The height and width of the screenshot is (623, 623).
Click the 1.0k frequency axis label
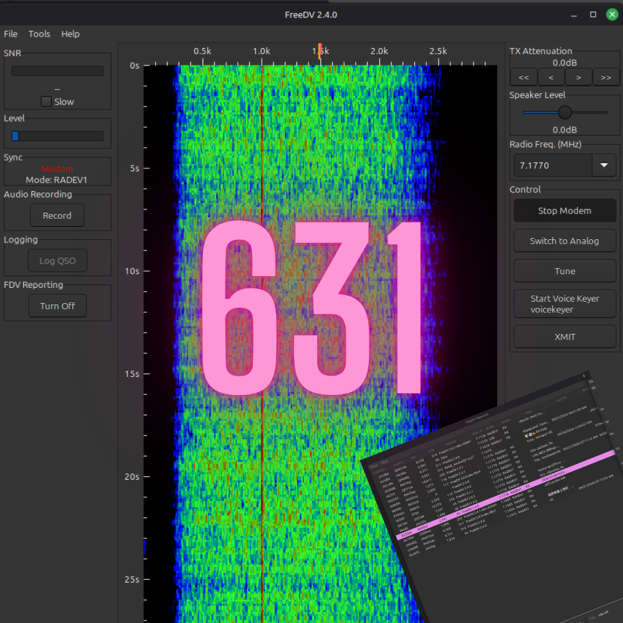pos(262,51)
